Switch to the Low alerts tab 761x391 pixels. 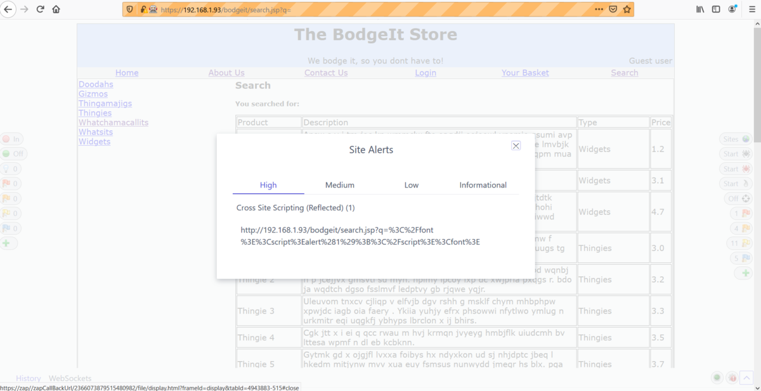coord(412,185)
